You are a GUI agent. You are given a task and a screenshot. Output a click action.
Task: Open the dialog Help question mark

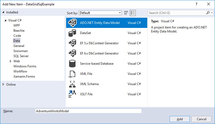pyautogui.click(x=196, y=4)
